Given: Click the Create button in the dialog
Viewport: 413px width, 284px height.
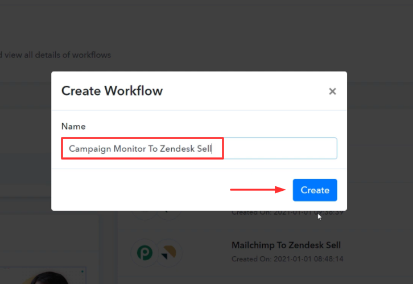Looking at the screenshot, I should [x=315, y=190].
